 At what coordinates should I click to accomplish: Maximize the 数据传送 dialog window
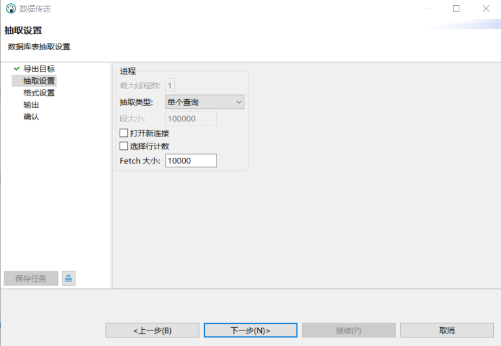pyautogui.click(x=456, y=8)
